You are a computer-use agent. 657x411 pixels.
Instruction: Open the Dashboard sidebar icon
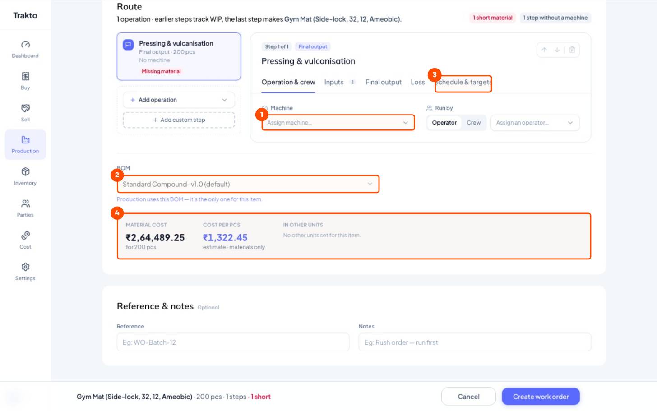point(25,44)
